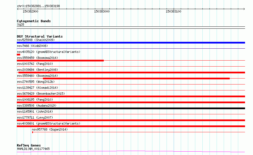The height and width of the screenshot is (155, 253).
Task: Click the Xq28 cytogenetic band bar
Action: coord(131,28)
